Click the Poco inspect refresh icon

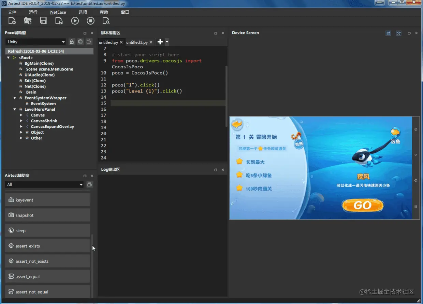[80, 42]
